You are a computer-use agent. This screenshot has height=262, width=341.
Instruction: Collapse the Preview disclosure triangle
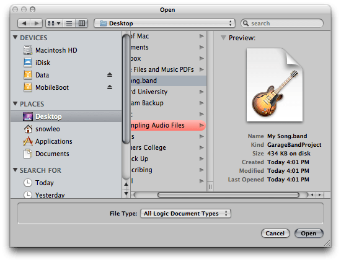pos(223,38)
